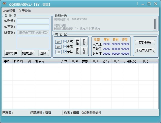Image resolution: width=161 pixels, height=123 pixels.
Task: Open the 关于软件 menu
Action: click(25, 11)
